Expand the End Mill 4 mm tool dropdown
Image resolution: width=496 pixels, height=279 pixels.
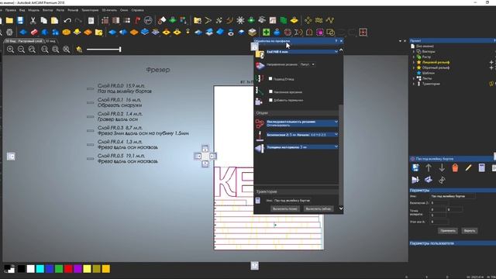(336, 52)
